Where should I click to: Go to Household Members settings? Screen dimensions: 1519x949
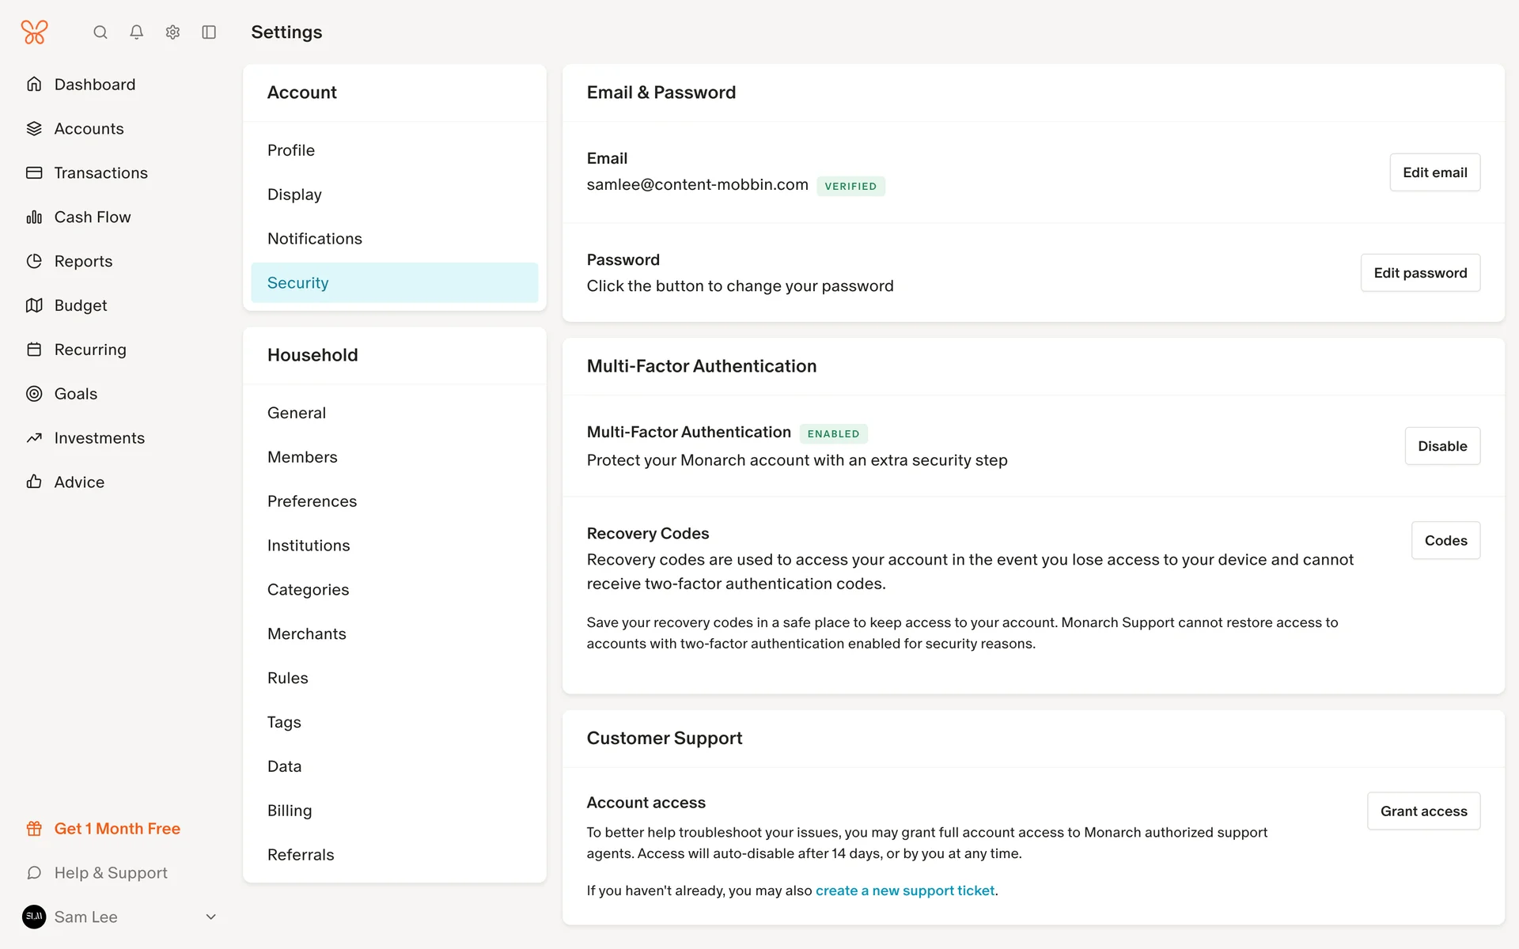[x=302, y=457]
